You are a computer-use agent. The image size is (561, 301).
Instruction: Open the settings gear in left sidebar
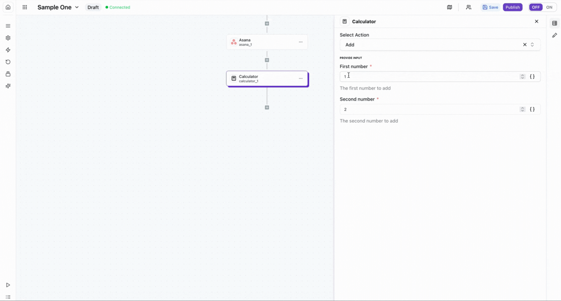[8, 38]
